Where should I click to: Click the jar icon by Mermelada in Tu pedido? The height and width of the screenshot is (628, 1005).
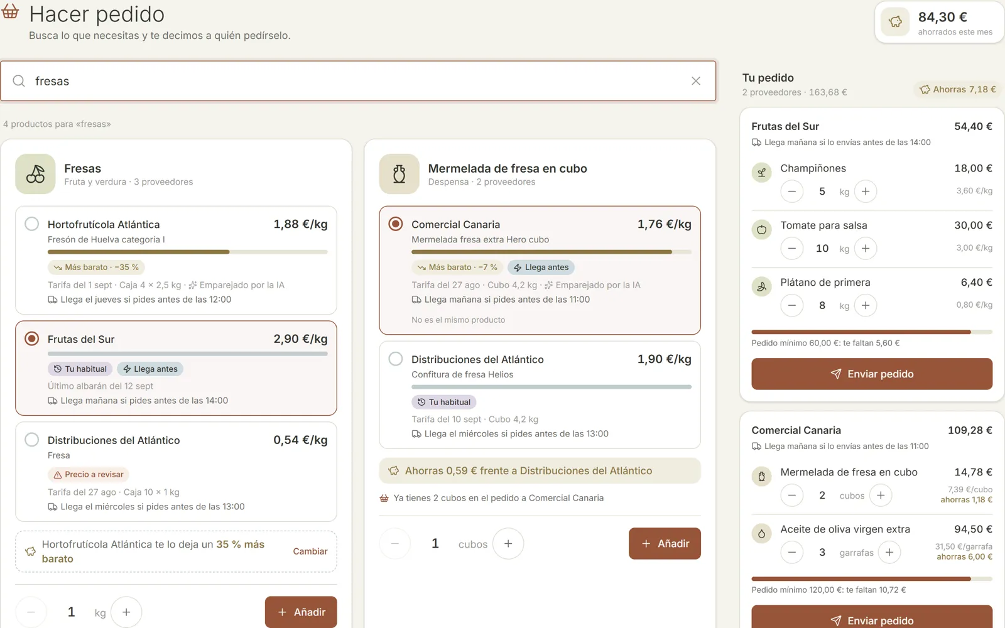[x=761, y=476]
